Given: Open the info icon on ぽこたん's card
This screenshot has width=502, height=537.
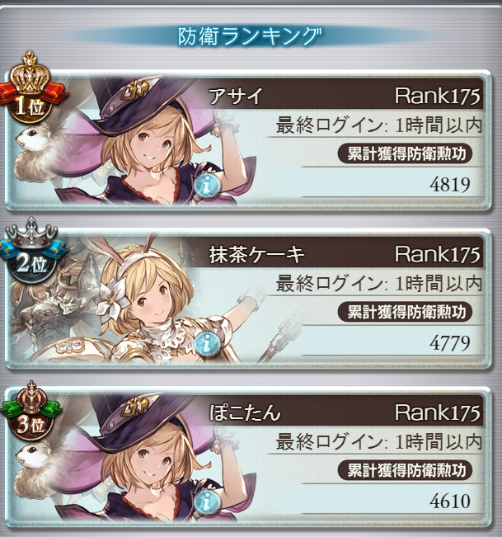Looking at the screenshot, I should (x=207, y=502).
